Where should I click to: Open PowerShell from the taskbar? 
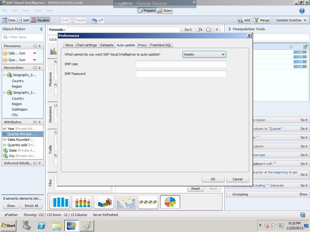41,226
